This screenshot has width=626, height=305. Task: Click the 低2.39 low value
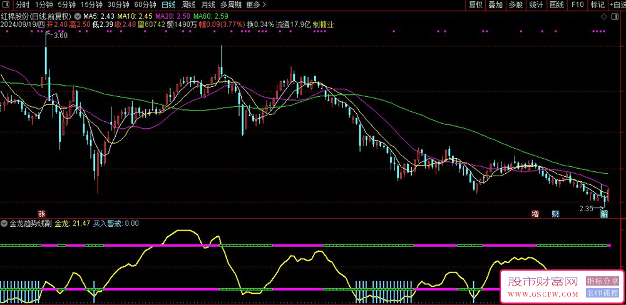tap(103, 25)
